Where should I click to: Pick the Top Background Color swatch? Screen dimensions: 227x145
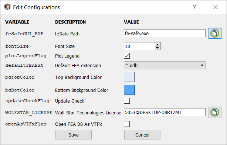pyautogui.click(x=129, y=77)
